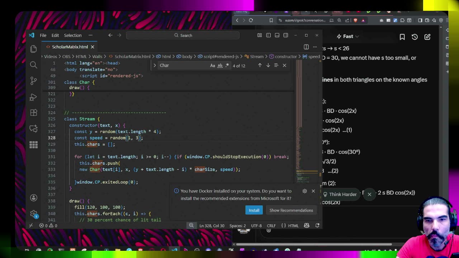Toggle Use Regular Expression in the find widget
This screenshot has width=459, height=258.
tap(227, 65)
